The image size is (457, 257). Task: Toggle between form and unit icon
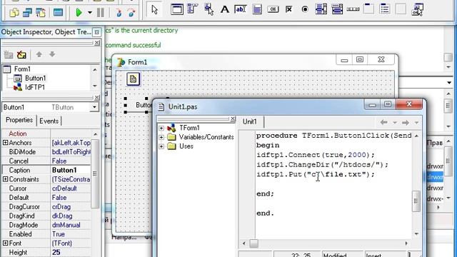pos(41,13)
